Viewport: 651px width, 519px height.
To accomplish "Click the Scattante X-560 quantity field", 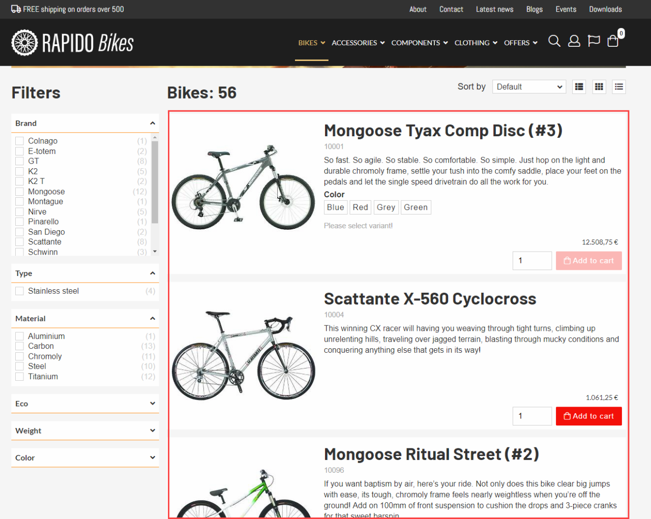I will click(x=531, y=416).
